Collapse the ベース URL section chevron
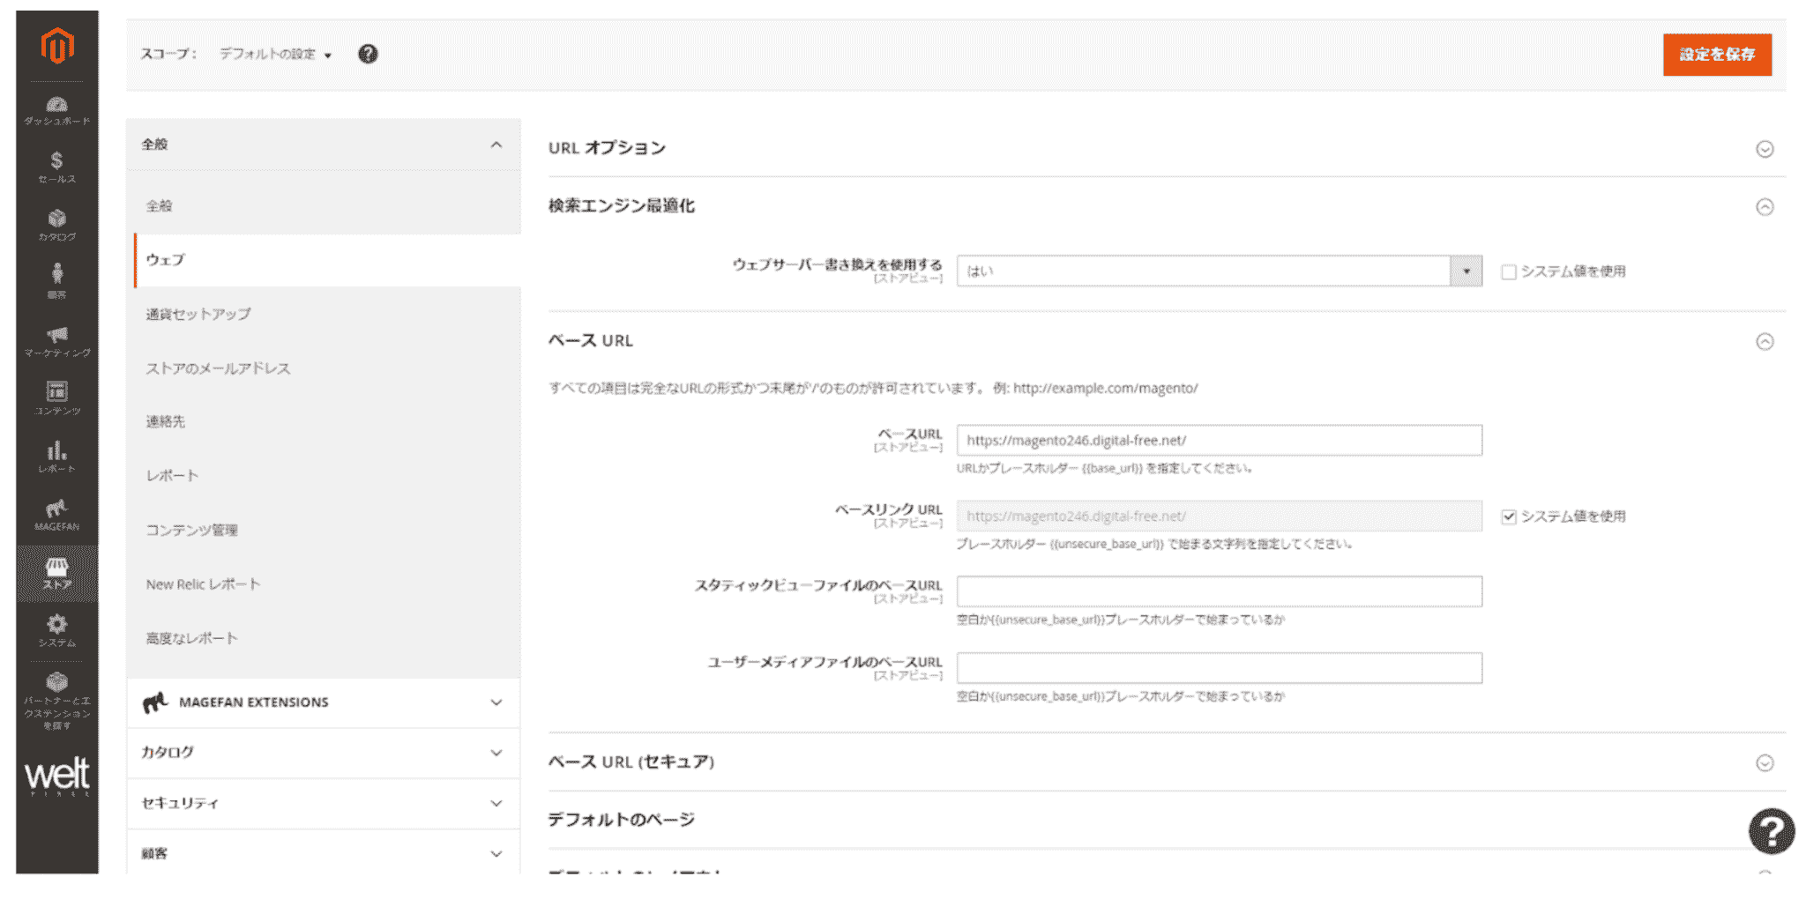The height and width of the screenshot is (899, 1806). point(1765,341)
